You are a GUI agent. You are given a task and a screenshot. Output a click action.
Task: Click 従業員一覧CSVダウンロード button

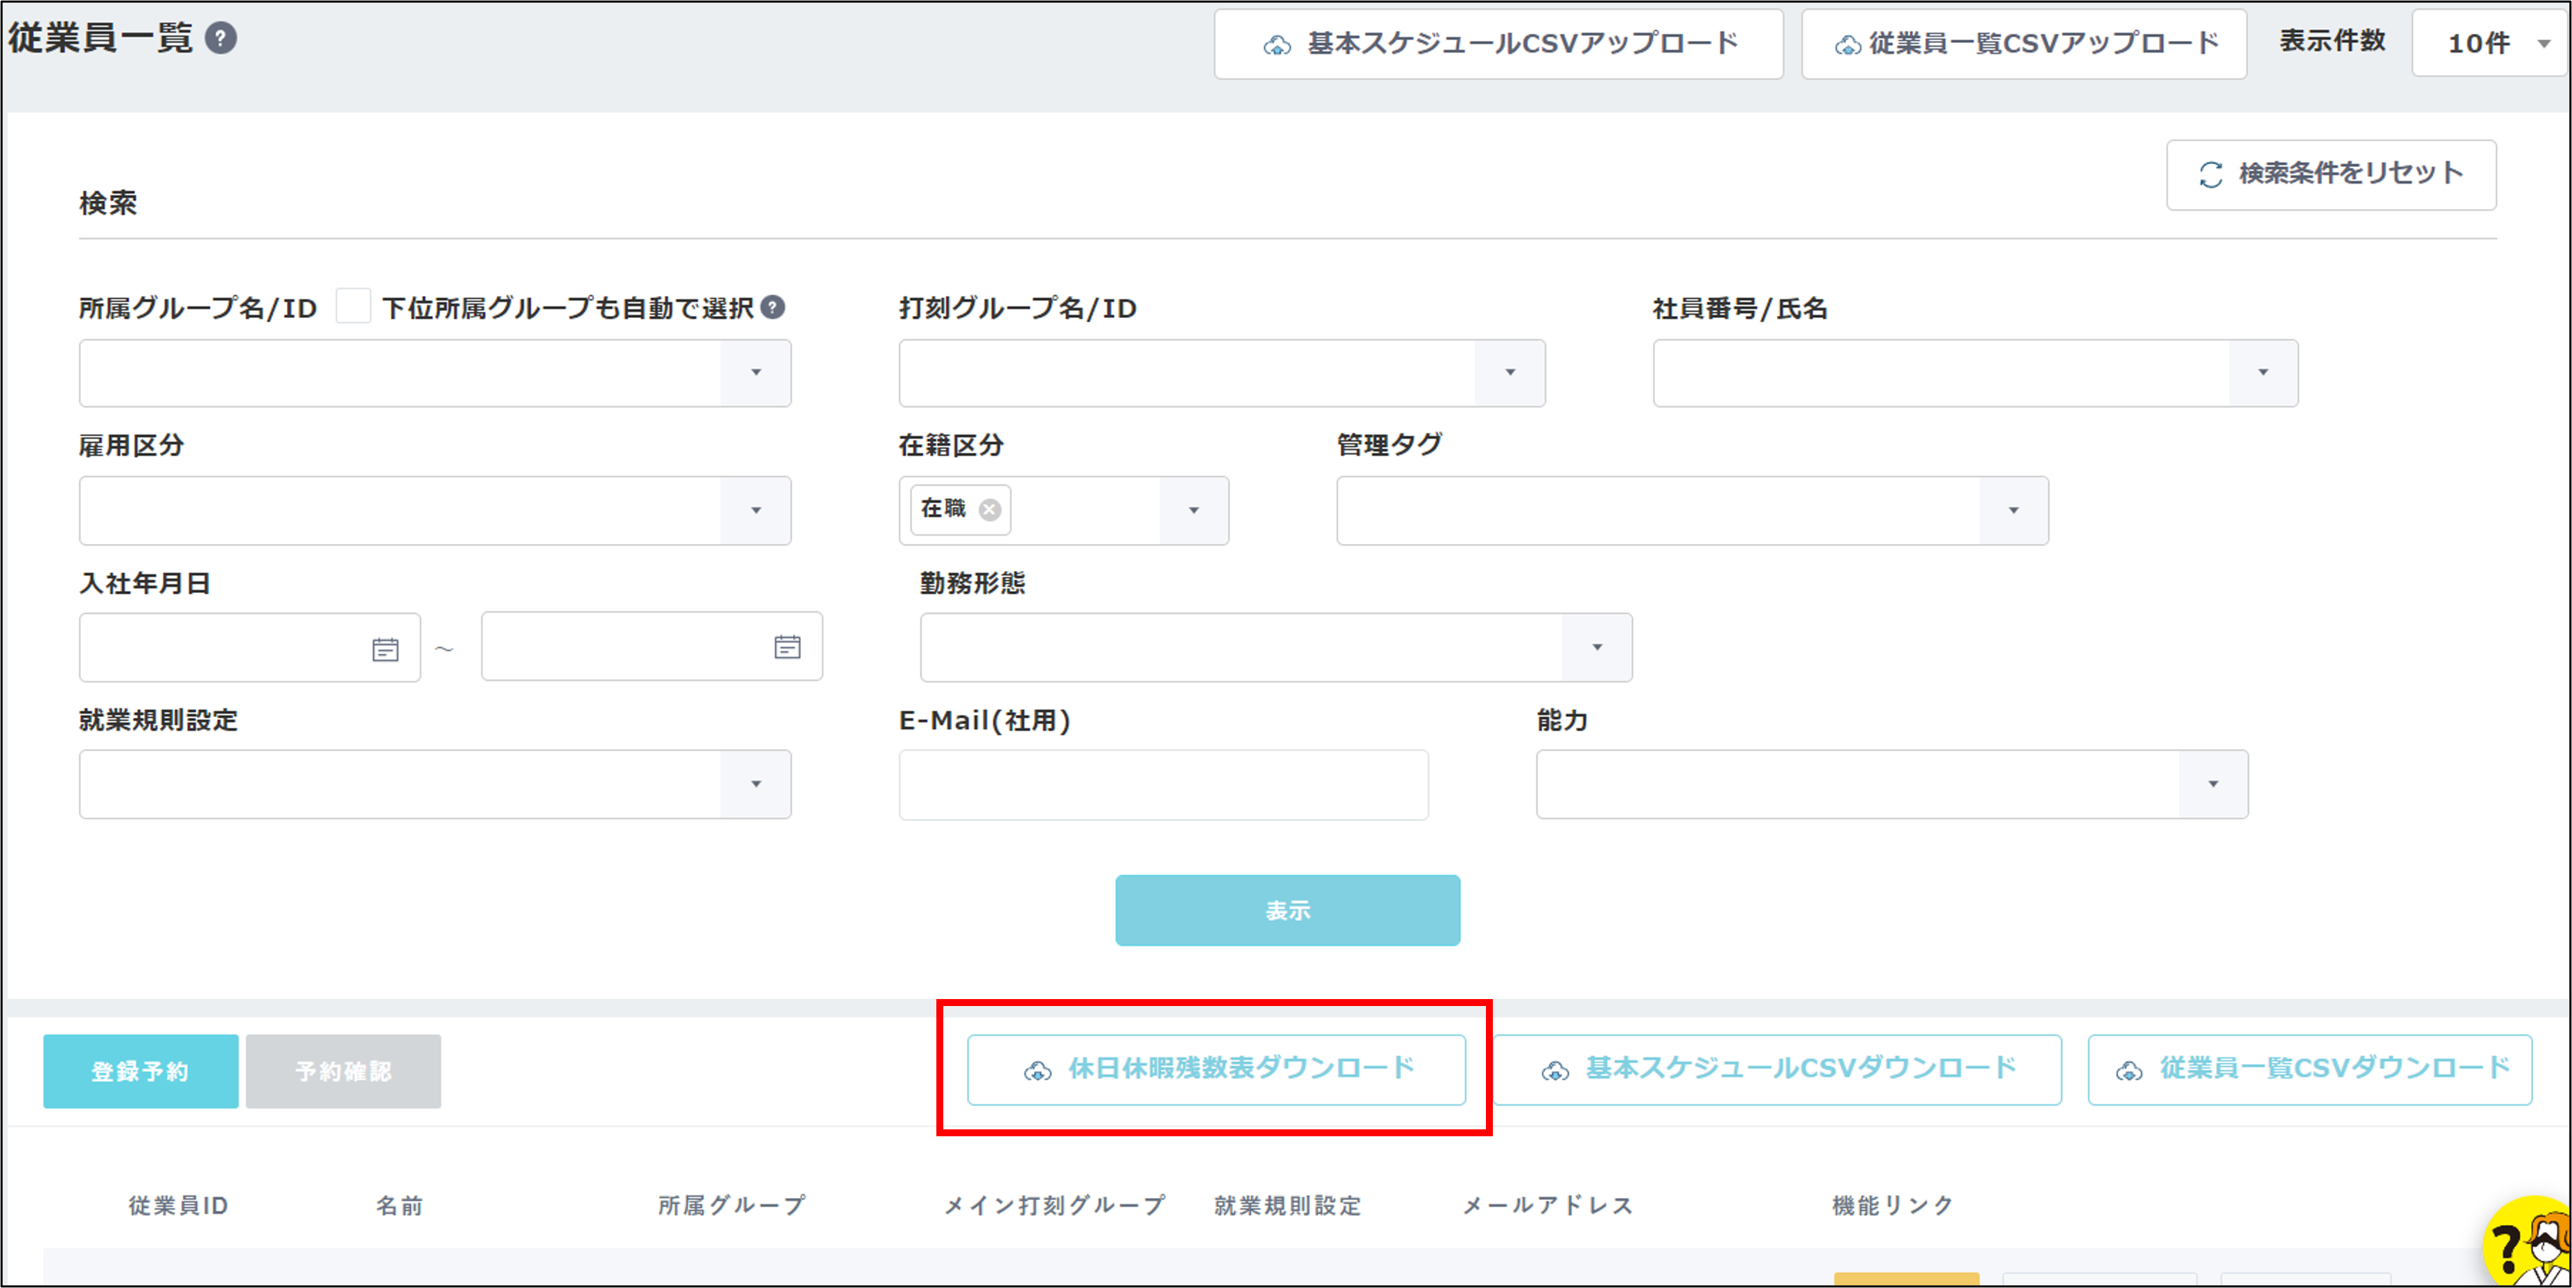click(x=2309, y=1069)
